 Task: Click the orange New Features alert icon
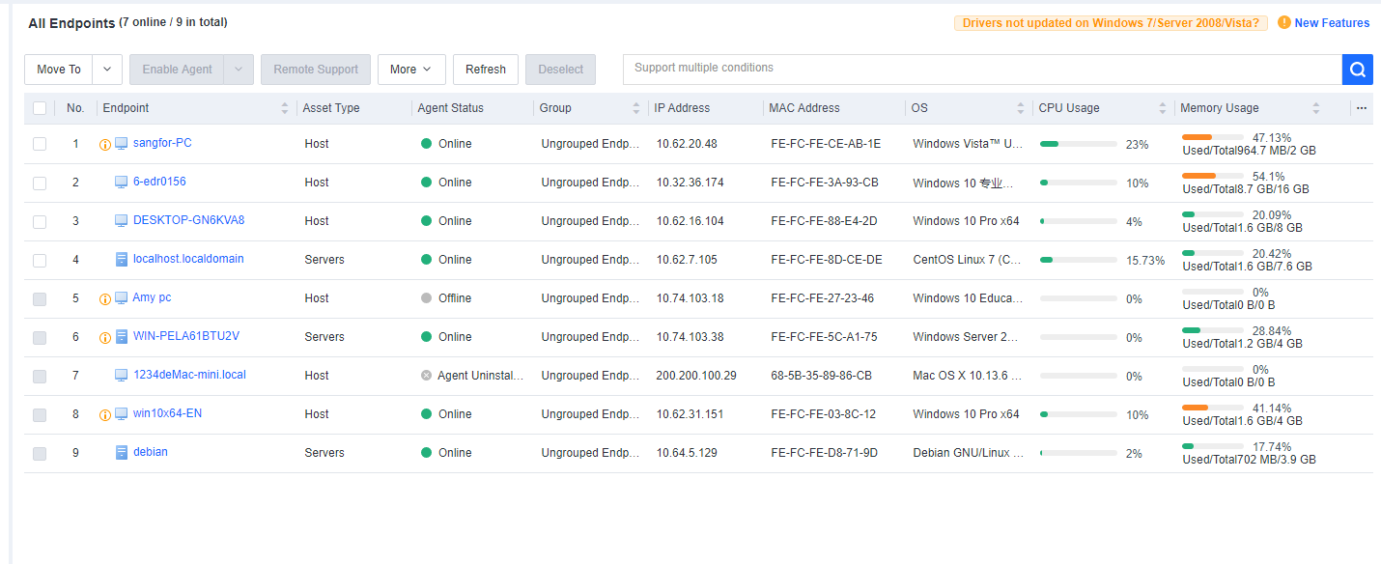1283,22
